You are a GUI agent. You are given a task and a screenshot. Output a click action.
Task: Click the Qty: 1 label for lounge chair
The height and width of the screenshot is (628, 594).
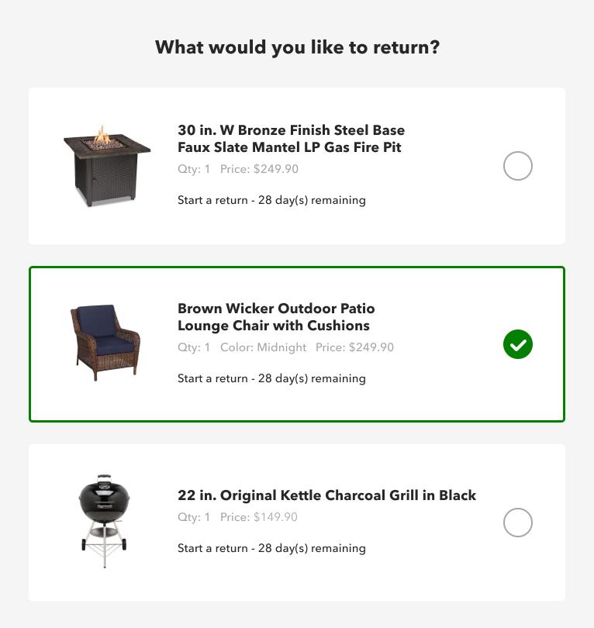click(194, 347)
